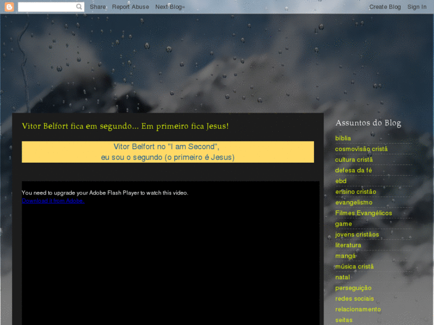
Task: Click the Download it from Adobe link
Action: pos(53,201)
